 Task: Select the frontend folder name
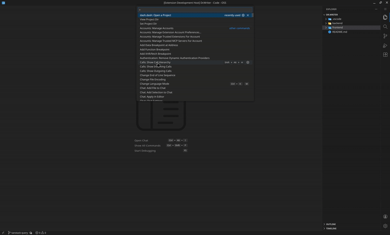(337, 28)
